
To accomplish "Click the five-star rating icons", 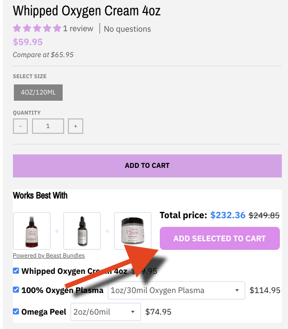I will [x=37, y=28].
